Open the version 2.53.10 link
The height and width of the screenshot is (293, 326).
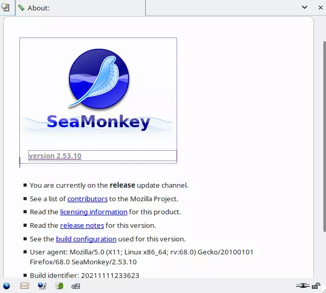point(55,156)
